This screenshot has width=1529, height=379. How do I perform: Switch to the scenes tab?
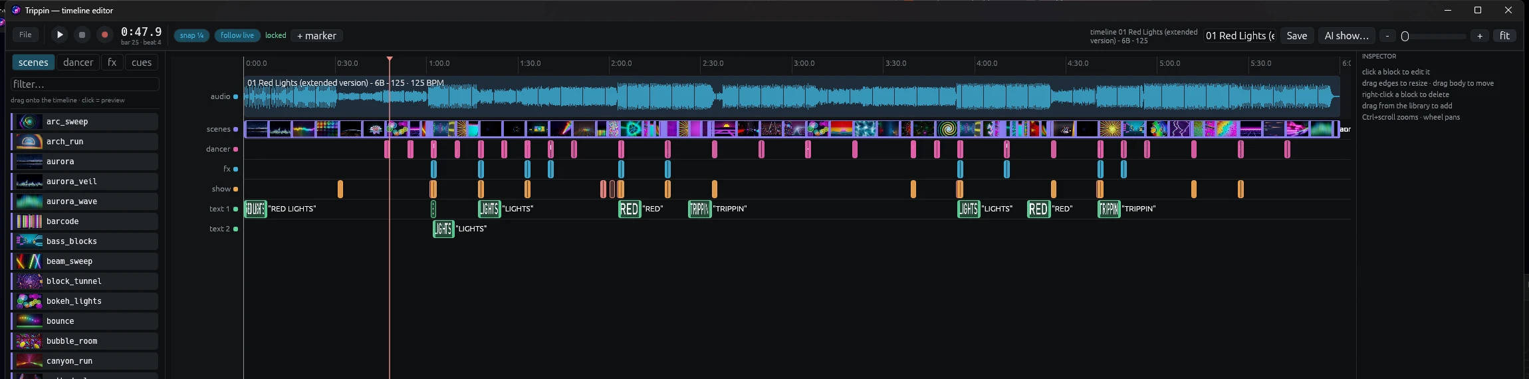point(33,63)
